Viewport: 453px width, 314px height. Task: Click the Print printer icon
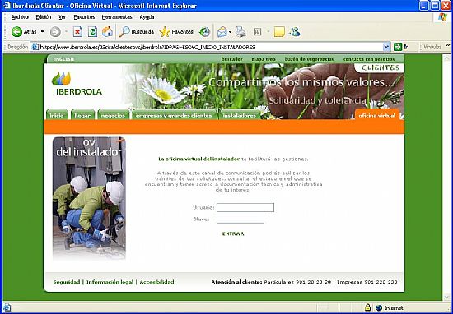241,32
